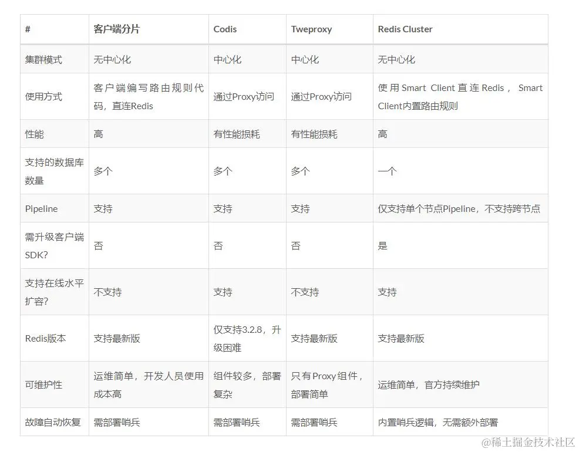Image resolution: width=579 pixels, height=452 pixels.
Task: Select the 'Pipeline' row label
Action: pyautogui.click(x=41, y=208)
